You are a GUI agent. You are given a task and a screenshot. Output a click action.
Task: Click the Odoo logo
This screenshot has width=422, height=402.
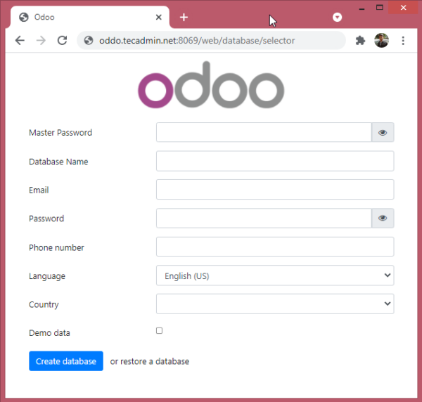pos(211,85)
